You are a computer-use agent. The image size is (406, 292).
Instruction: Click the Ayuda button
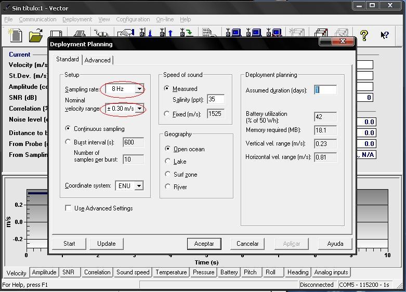click(335, 244)
